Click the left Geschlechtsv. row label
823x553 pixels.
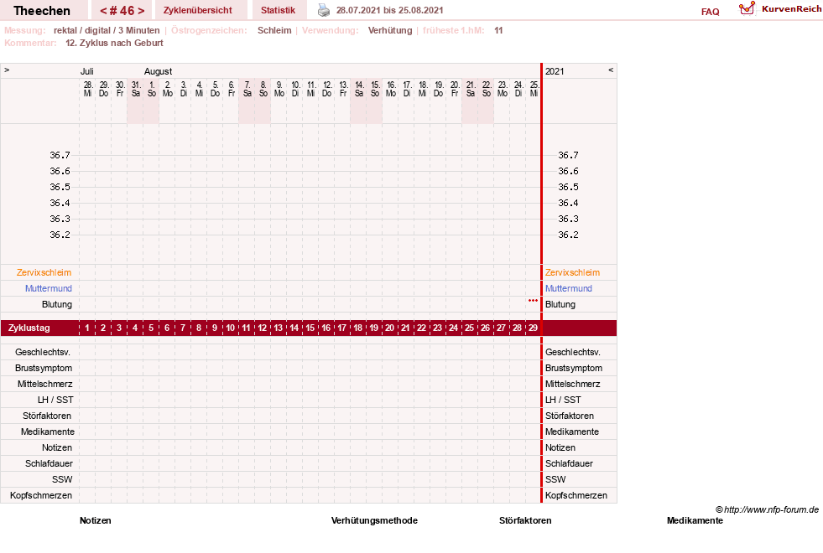click(43, 352)
